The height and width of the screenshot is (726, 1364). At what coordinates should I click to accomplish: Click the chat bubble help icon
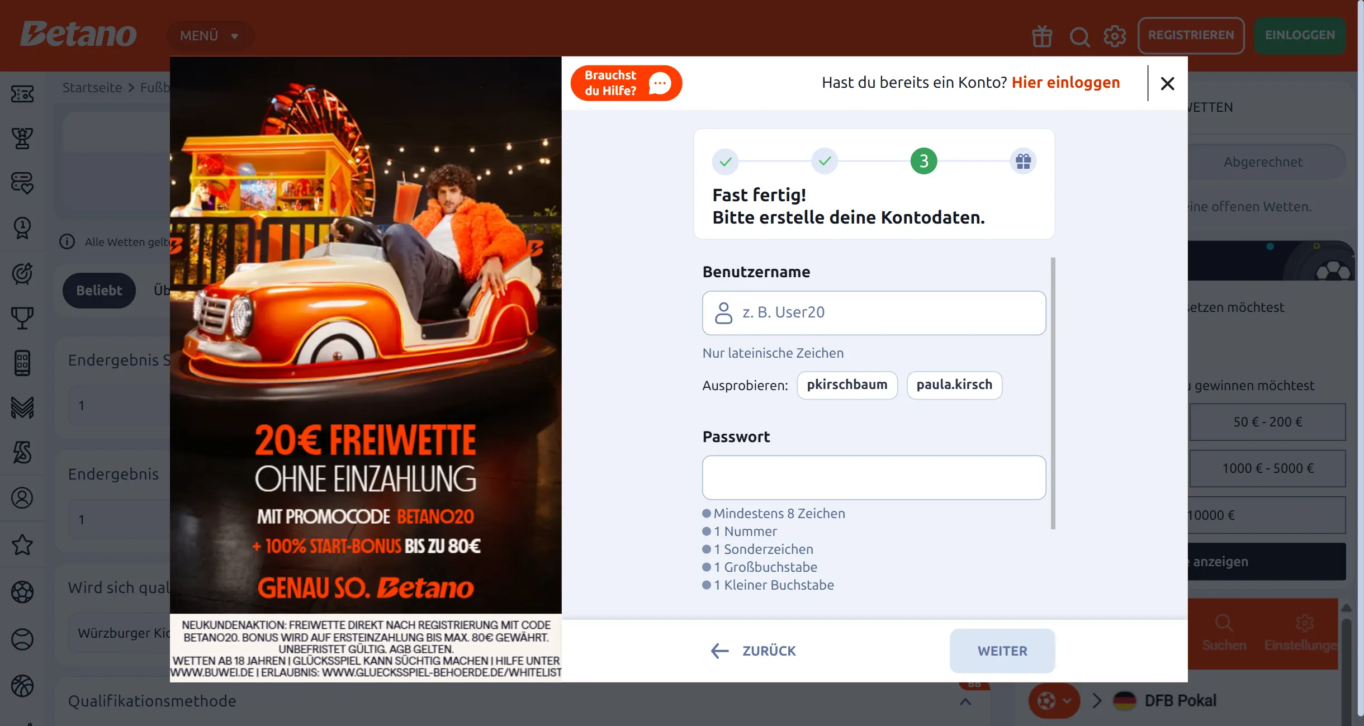660,83
